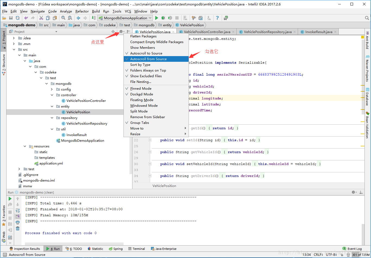This screenshot has width=371, height=258.
Task: Select the Run with Coverage icon
Action: tap(170, 18)
